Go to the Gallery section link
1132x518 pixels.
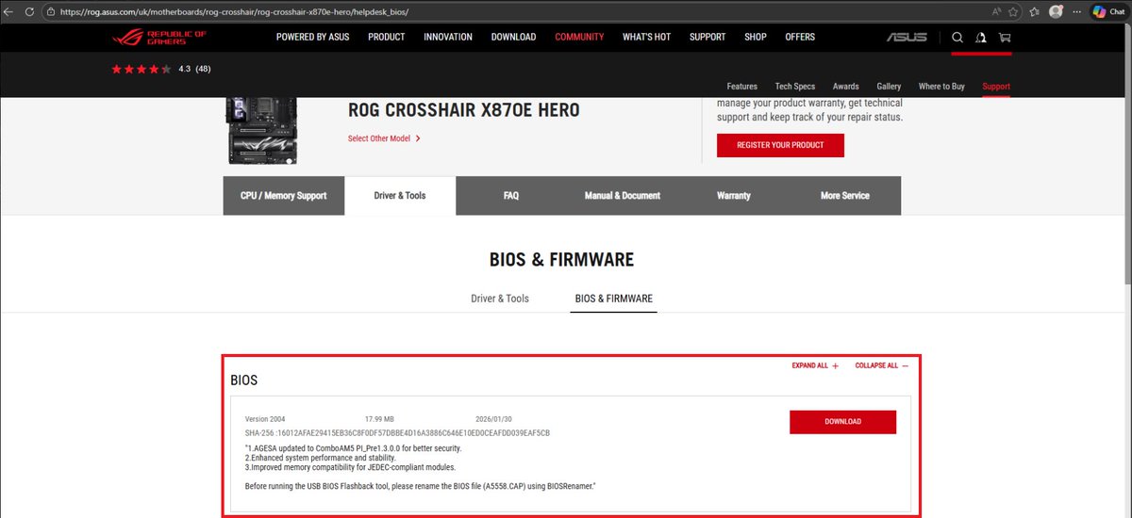(889, 86)
